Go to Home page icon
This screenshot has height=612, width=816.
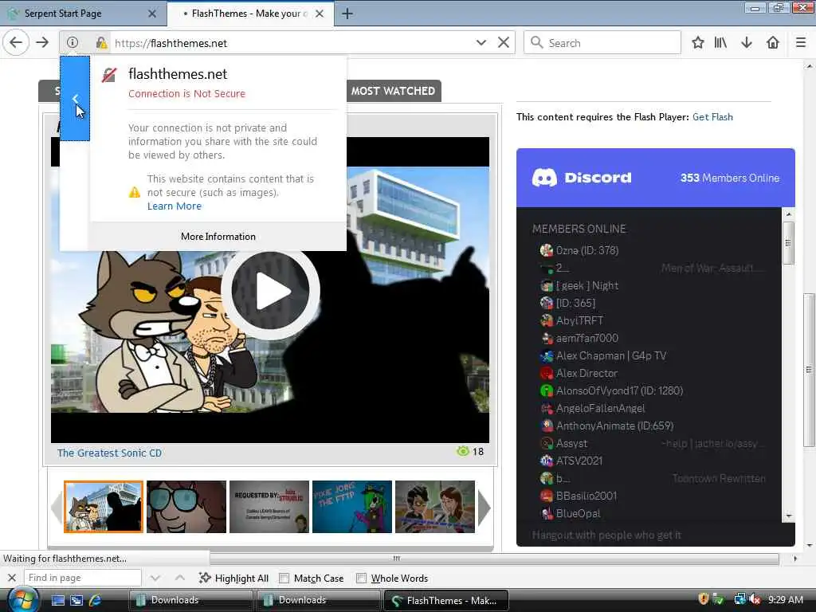coord(773,43)
